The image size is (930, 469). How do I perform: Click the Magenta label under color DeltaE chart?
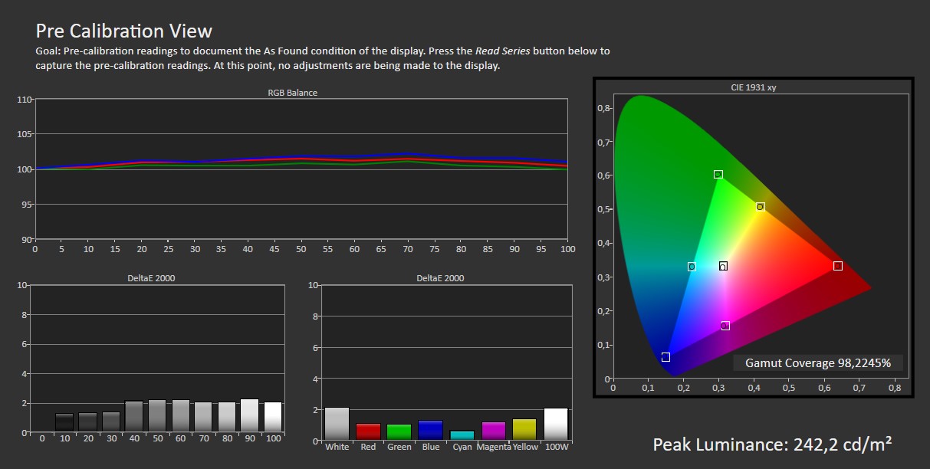(x=493, y=447)
